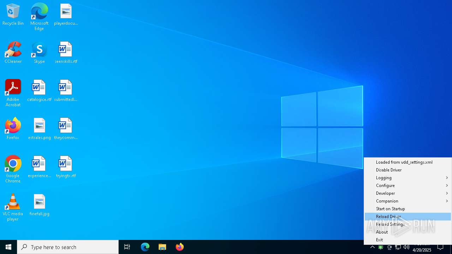This screenshot has height=254, width=452.
Task: Choose Disable Driver in tray menu
Action: (x=408, y=170)
